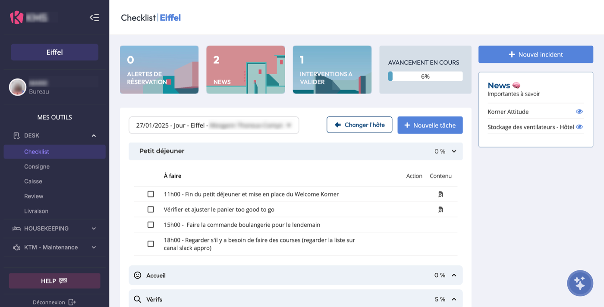Image resolution: width=604 pixels, height=307 pixels.
Task: Click the Changer l'hôte button
Action: pos(359,125)
